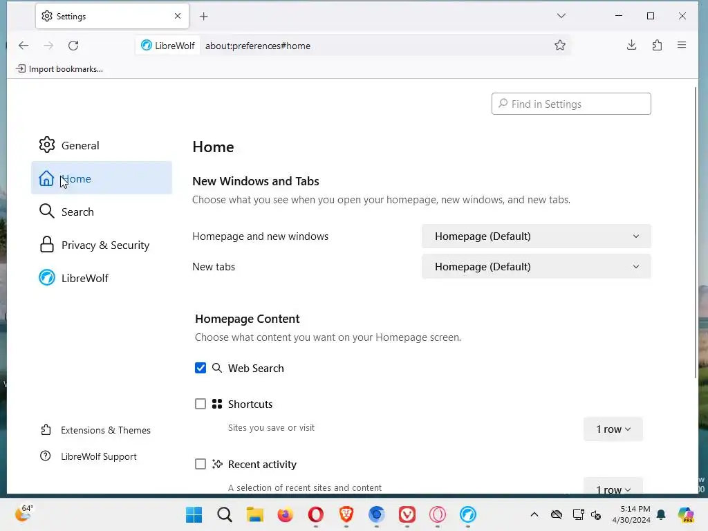This screenshot has width=708, height=531.
Task: Enable the Recent activity checkbox
Action: [x=201, y=464]
